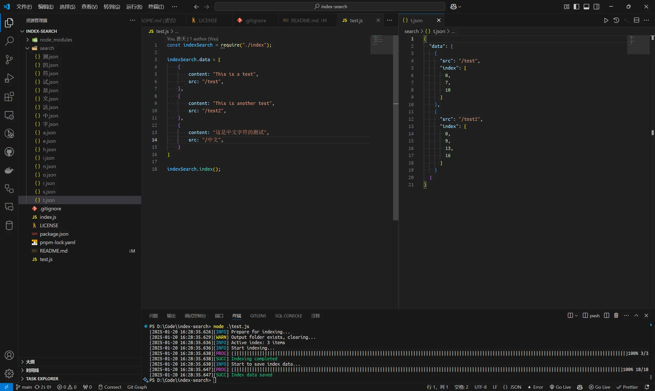Image resolution: width=655 pixels, height=391 pixels.
Task: Toggle the bottom panel visibility
Action: click(586, 7)
